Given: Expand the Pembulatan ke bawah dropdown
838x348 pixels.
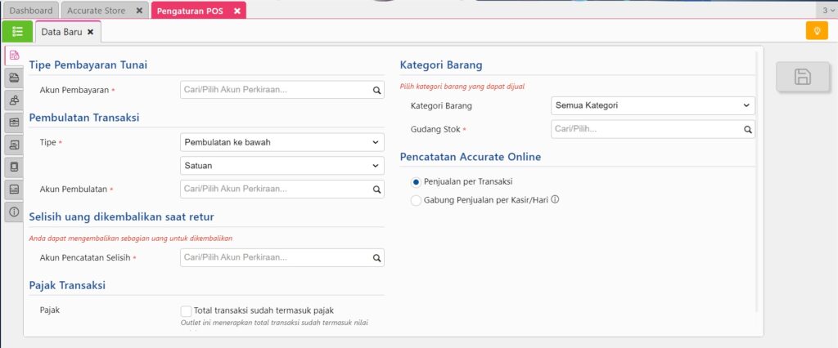Looking at the screenshot, I should coord(281,142).
